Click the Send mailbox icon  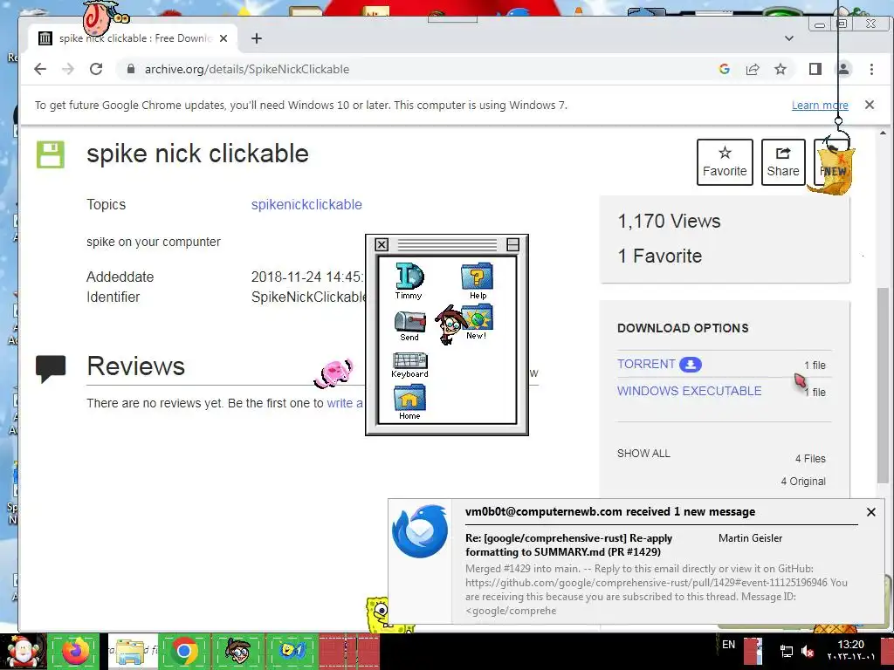(x=409, y=326)
